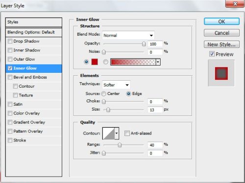
Task: Click the red glow color swatch
Action: pyautogui.click(x=95, y=62)
